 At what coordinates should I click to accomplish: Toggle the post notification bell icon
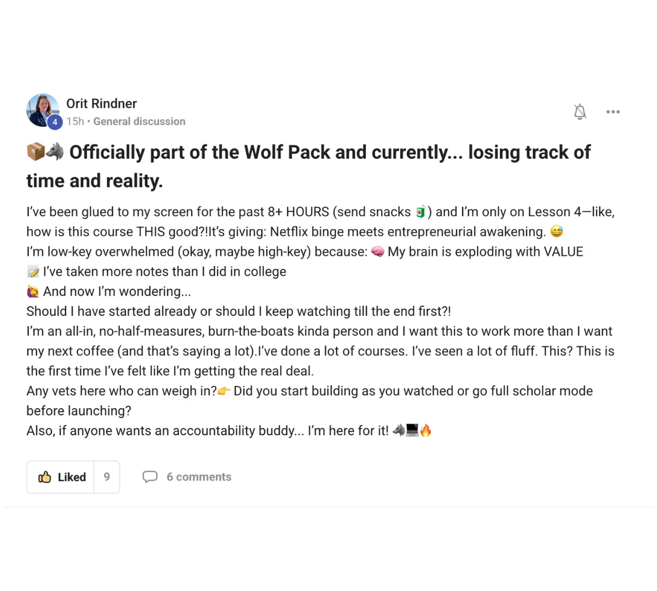click(x=580, y=112)
